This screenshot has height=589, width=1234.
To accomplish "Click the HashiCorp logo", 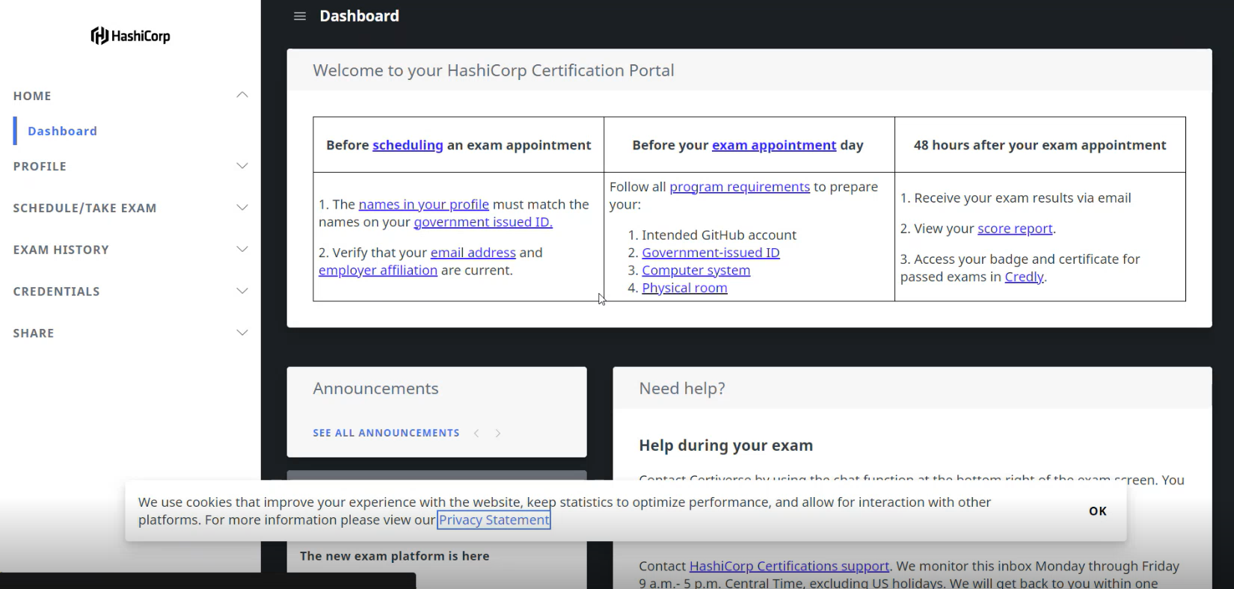I will point(131,36).
